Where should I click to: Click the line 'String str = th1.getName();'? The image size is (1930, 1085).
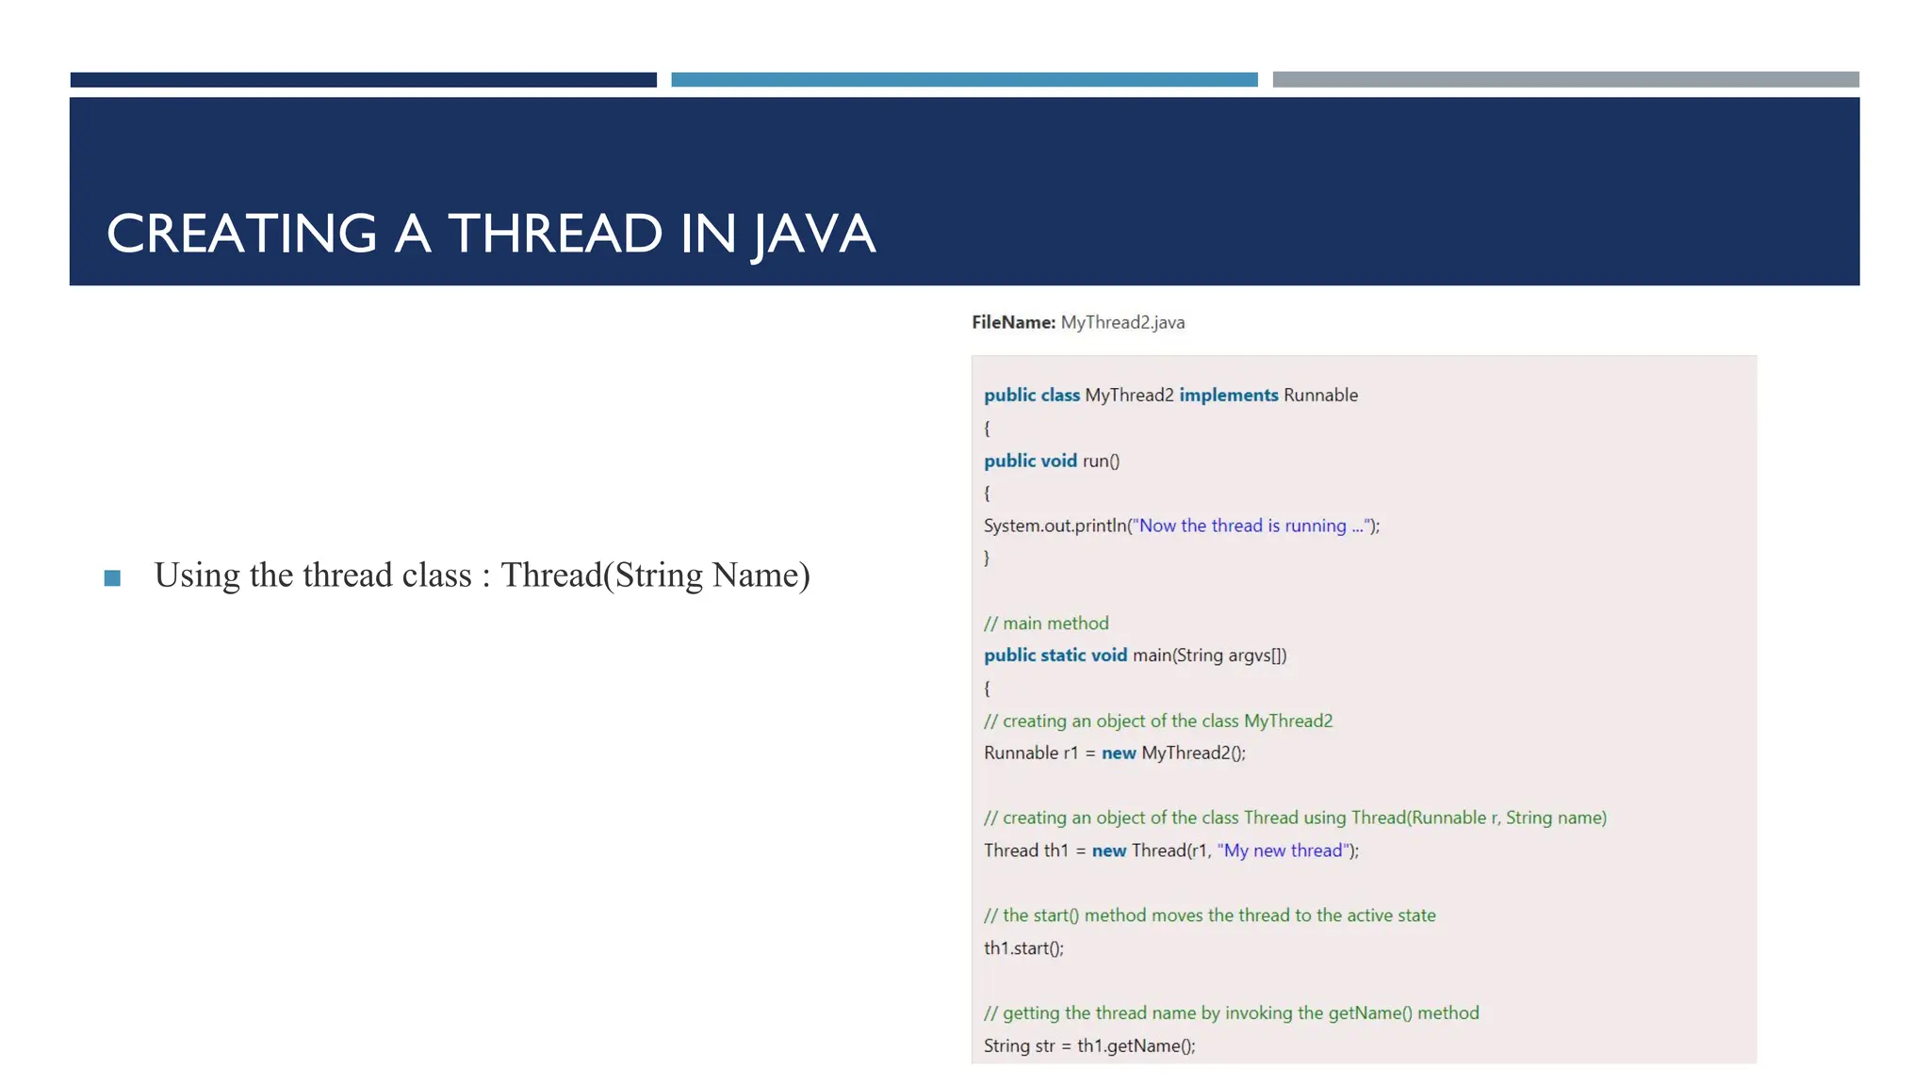pos(1089,1045)
